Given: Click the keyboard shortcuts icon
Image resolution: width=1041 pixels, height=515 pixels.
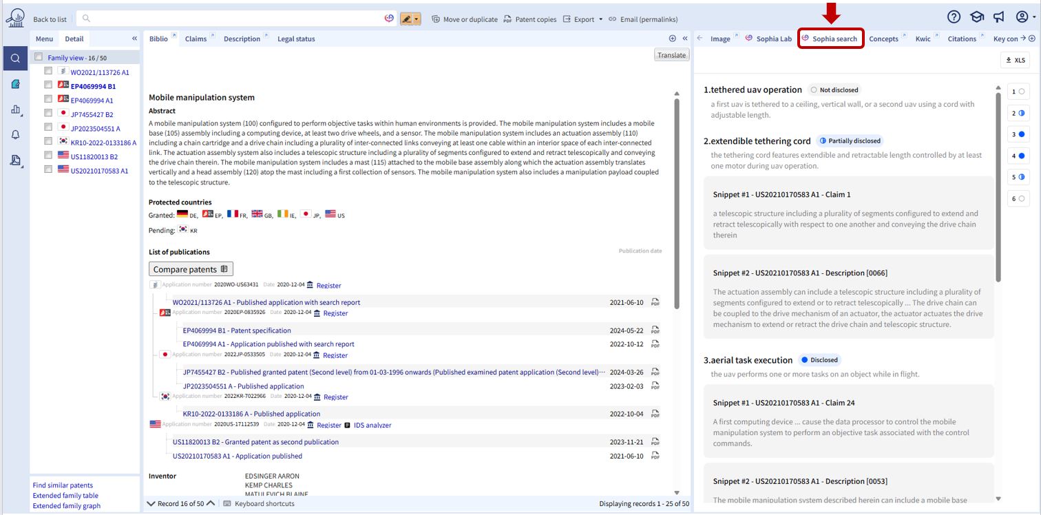Looking at the screenshot, I should pyautogui.click(x=227, y=504).
